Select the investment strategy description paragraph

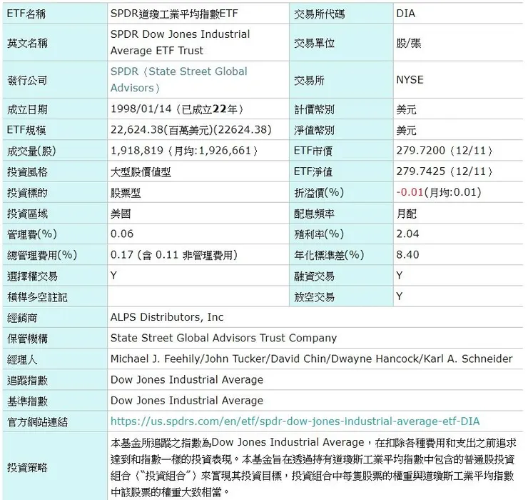coord(313,467)
